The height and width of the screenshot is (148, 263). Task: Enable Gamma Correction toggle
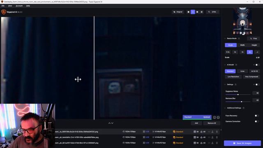[x=256, y=121]
